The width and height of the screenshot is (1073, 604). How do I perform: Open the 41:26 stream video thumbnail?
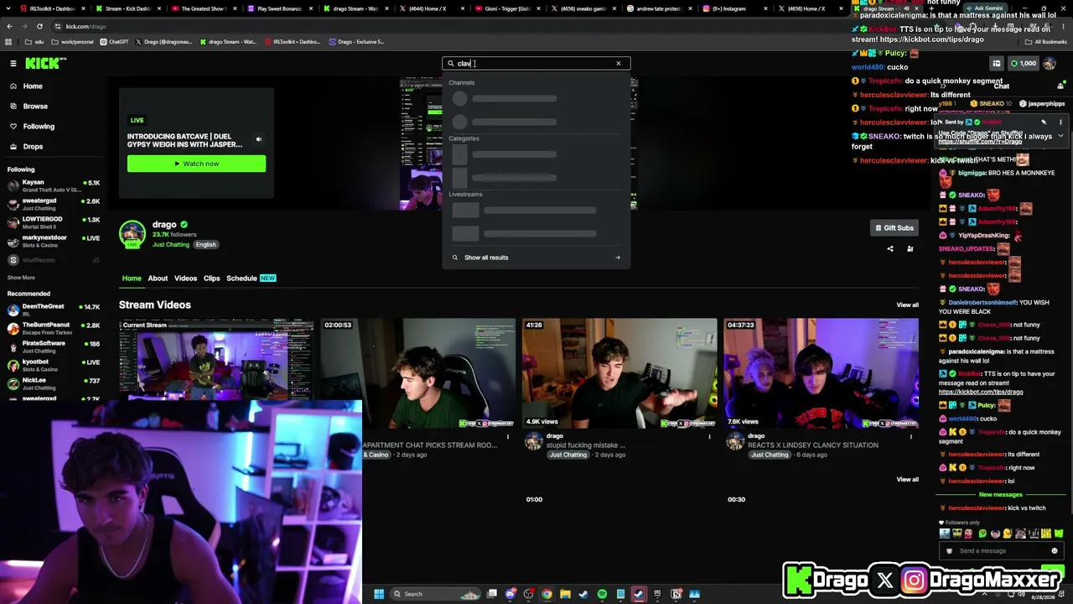coord(619,372)
